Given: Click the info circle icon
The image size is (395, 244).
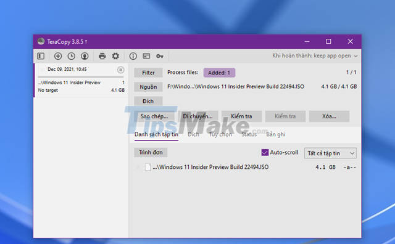Looking at the screenshot, I should (x=133, y=56).
